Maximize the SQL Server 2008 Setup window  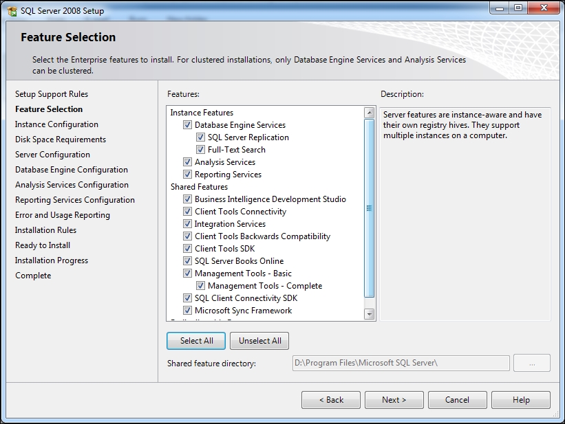(518, 8)
